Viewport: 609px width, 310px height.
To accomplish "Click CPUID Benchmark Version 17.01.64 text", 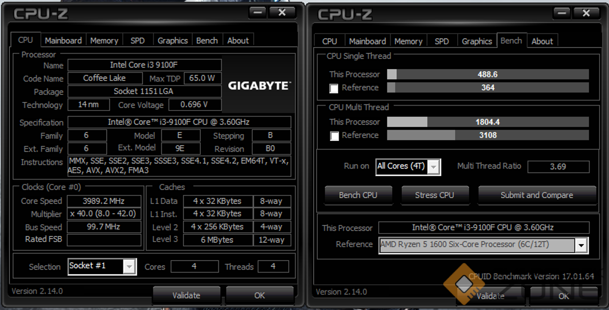I will point(532,276).
